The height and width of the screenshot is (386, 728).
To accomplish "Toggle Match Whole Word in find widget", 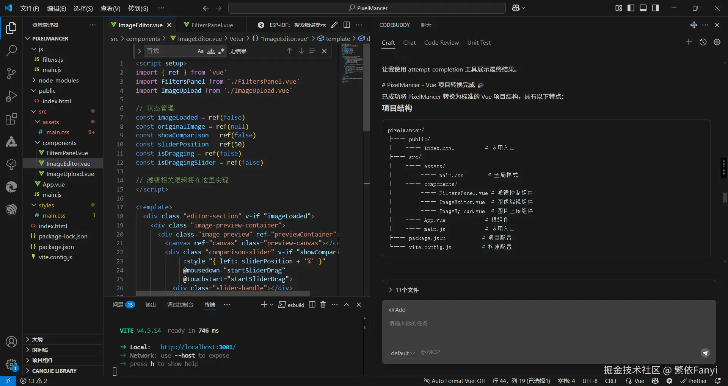I will 211,51.
